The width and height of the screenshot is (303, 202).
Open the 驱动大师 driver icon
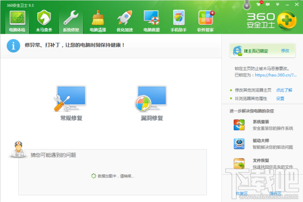click(x=239, y=144)
